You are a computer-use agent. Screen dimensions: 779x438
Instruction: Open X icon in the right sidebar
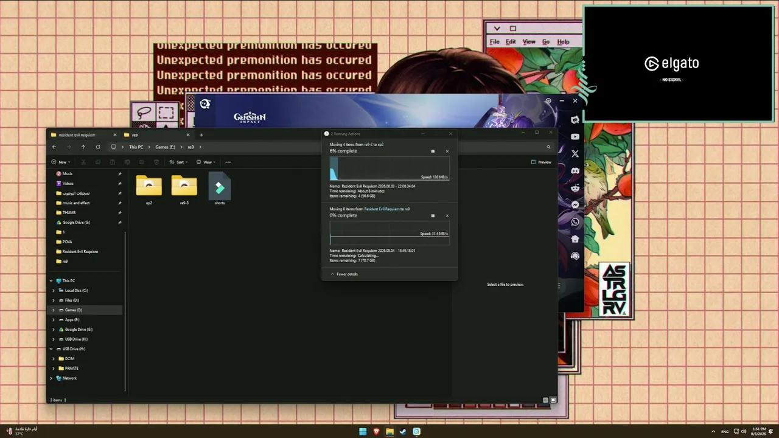click(x=575, y=154)
